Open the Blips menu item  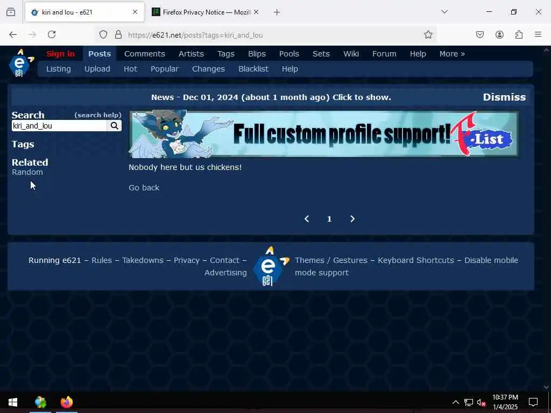[x=257, y=54]
